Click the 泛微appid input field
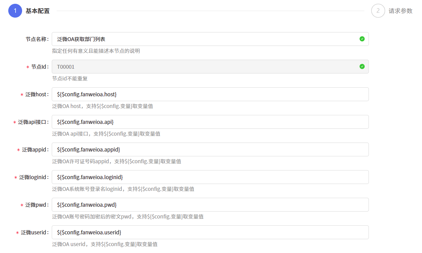Screen dimensions: 422x253 [x=207, y=149]
